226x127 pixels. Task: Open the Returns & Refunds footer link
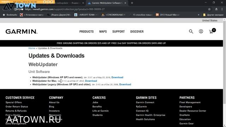(16, 111)
